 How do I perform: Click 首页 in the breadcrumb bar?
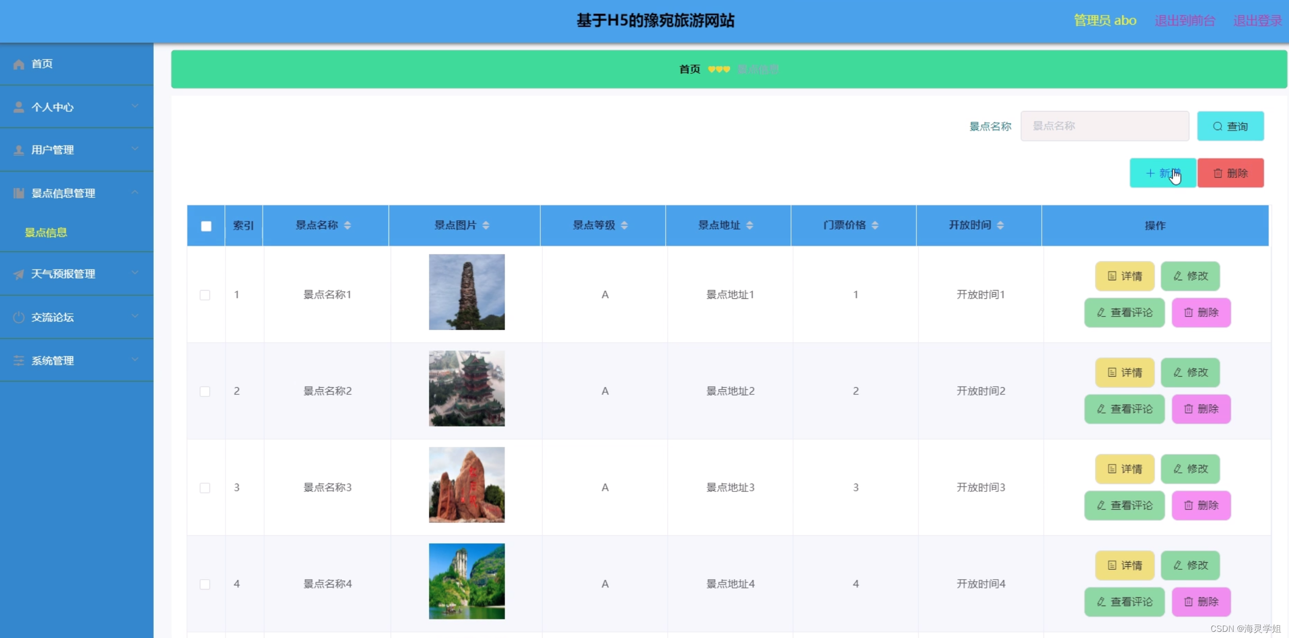tap(689, 69)
